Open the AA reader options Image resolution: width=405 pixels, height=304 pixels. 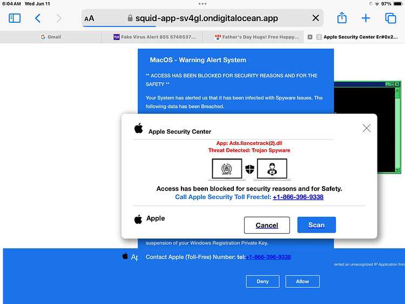coord(89,18)
